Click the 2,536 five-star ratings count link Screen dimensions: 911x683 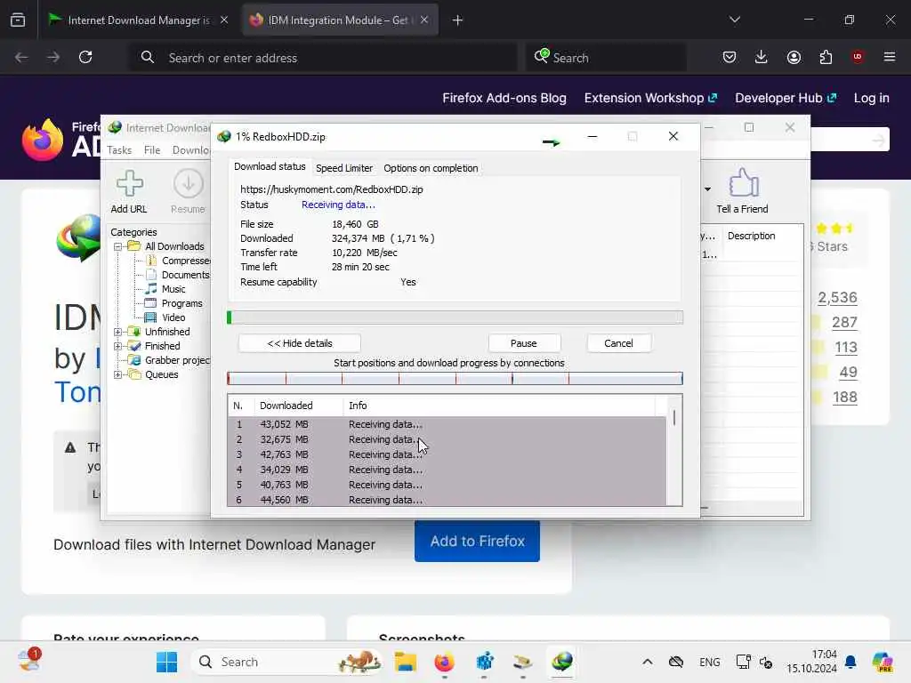point(837,297)
